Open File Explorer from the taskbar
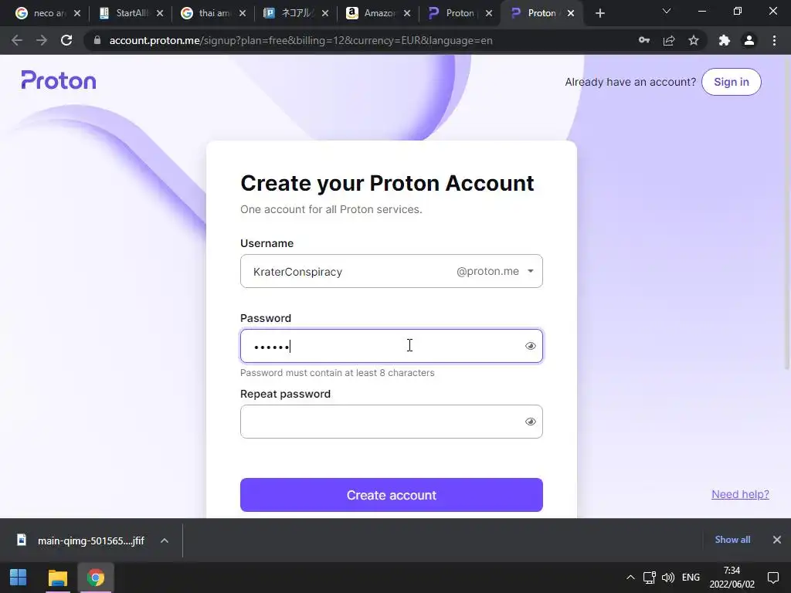 coord(57,578)
